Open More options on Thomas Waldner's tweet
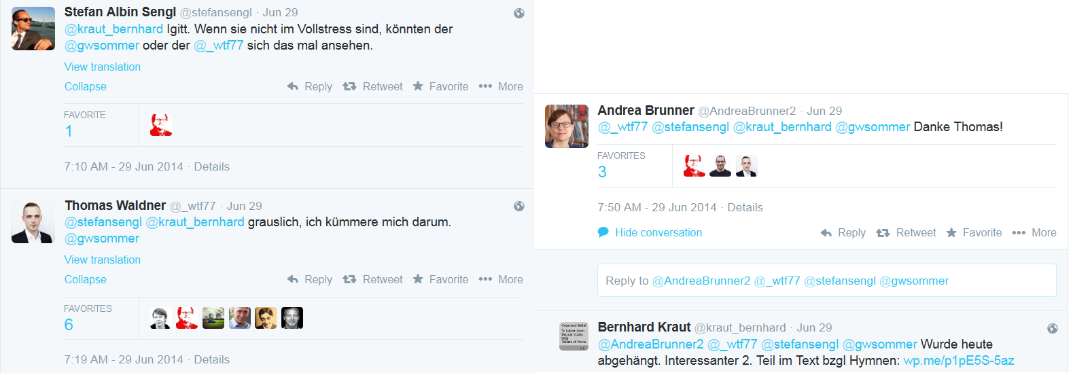The width and height of the screenshot is (1073, 375). pyautogui.click(x=501, y=280)
